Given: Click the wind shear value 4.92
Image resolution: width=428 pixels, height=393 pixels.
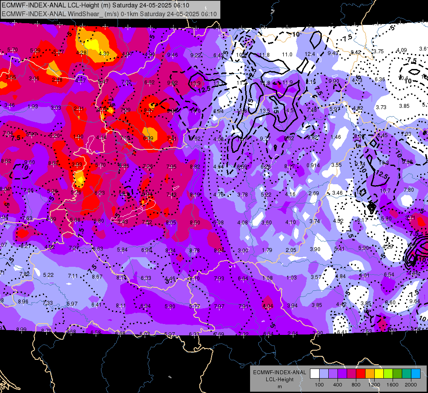Looking at the screenshot, I should click(x=50, y=247).
